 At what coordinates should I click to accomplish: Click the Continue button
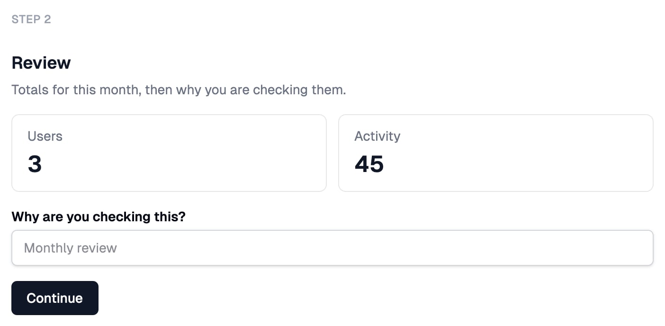tap(55, 298)
